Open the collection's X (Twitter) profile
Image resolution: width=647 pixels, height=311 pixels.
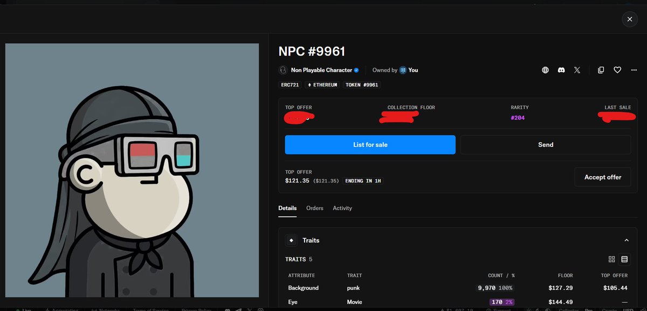click(577, 70)
